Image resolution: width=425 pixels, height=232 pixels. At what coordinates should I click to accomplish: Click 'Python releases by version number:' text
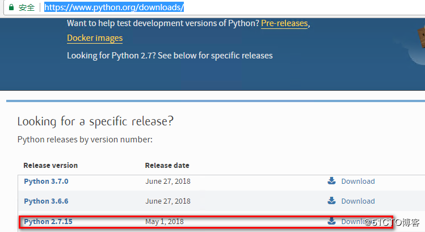pos(85,140)
